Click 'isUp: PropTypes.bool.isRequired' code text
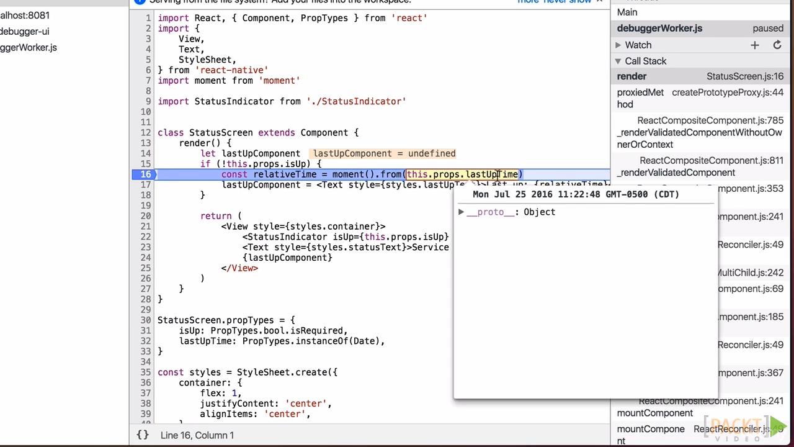 263,330
